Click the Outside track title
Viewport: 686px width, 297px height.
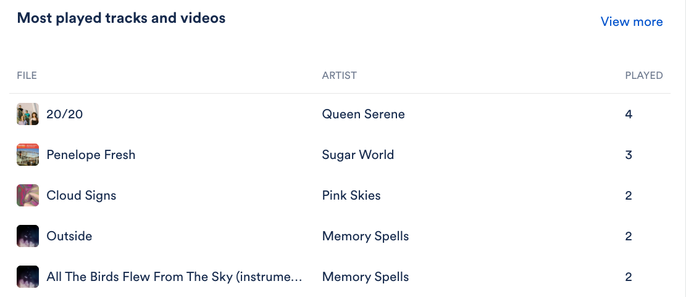tap(69, 236)
